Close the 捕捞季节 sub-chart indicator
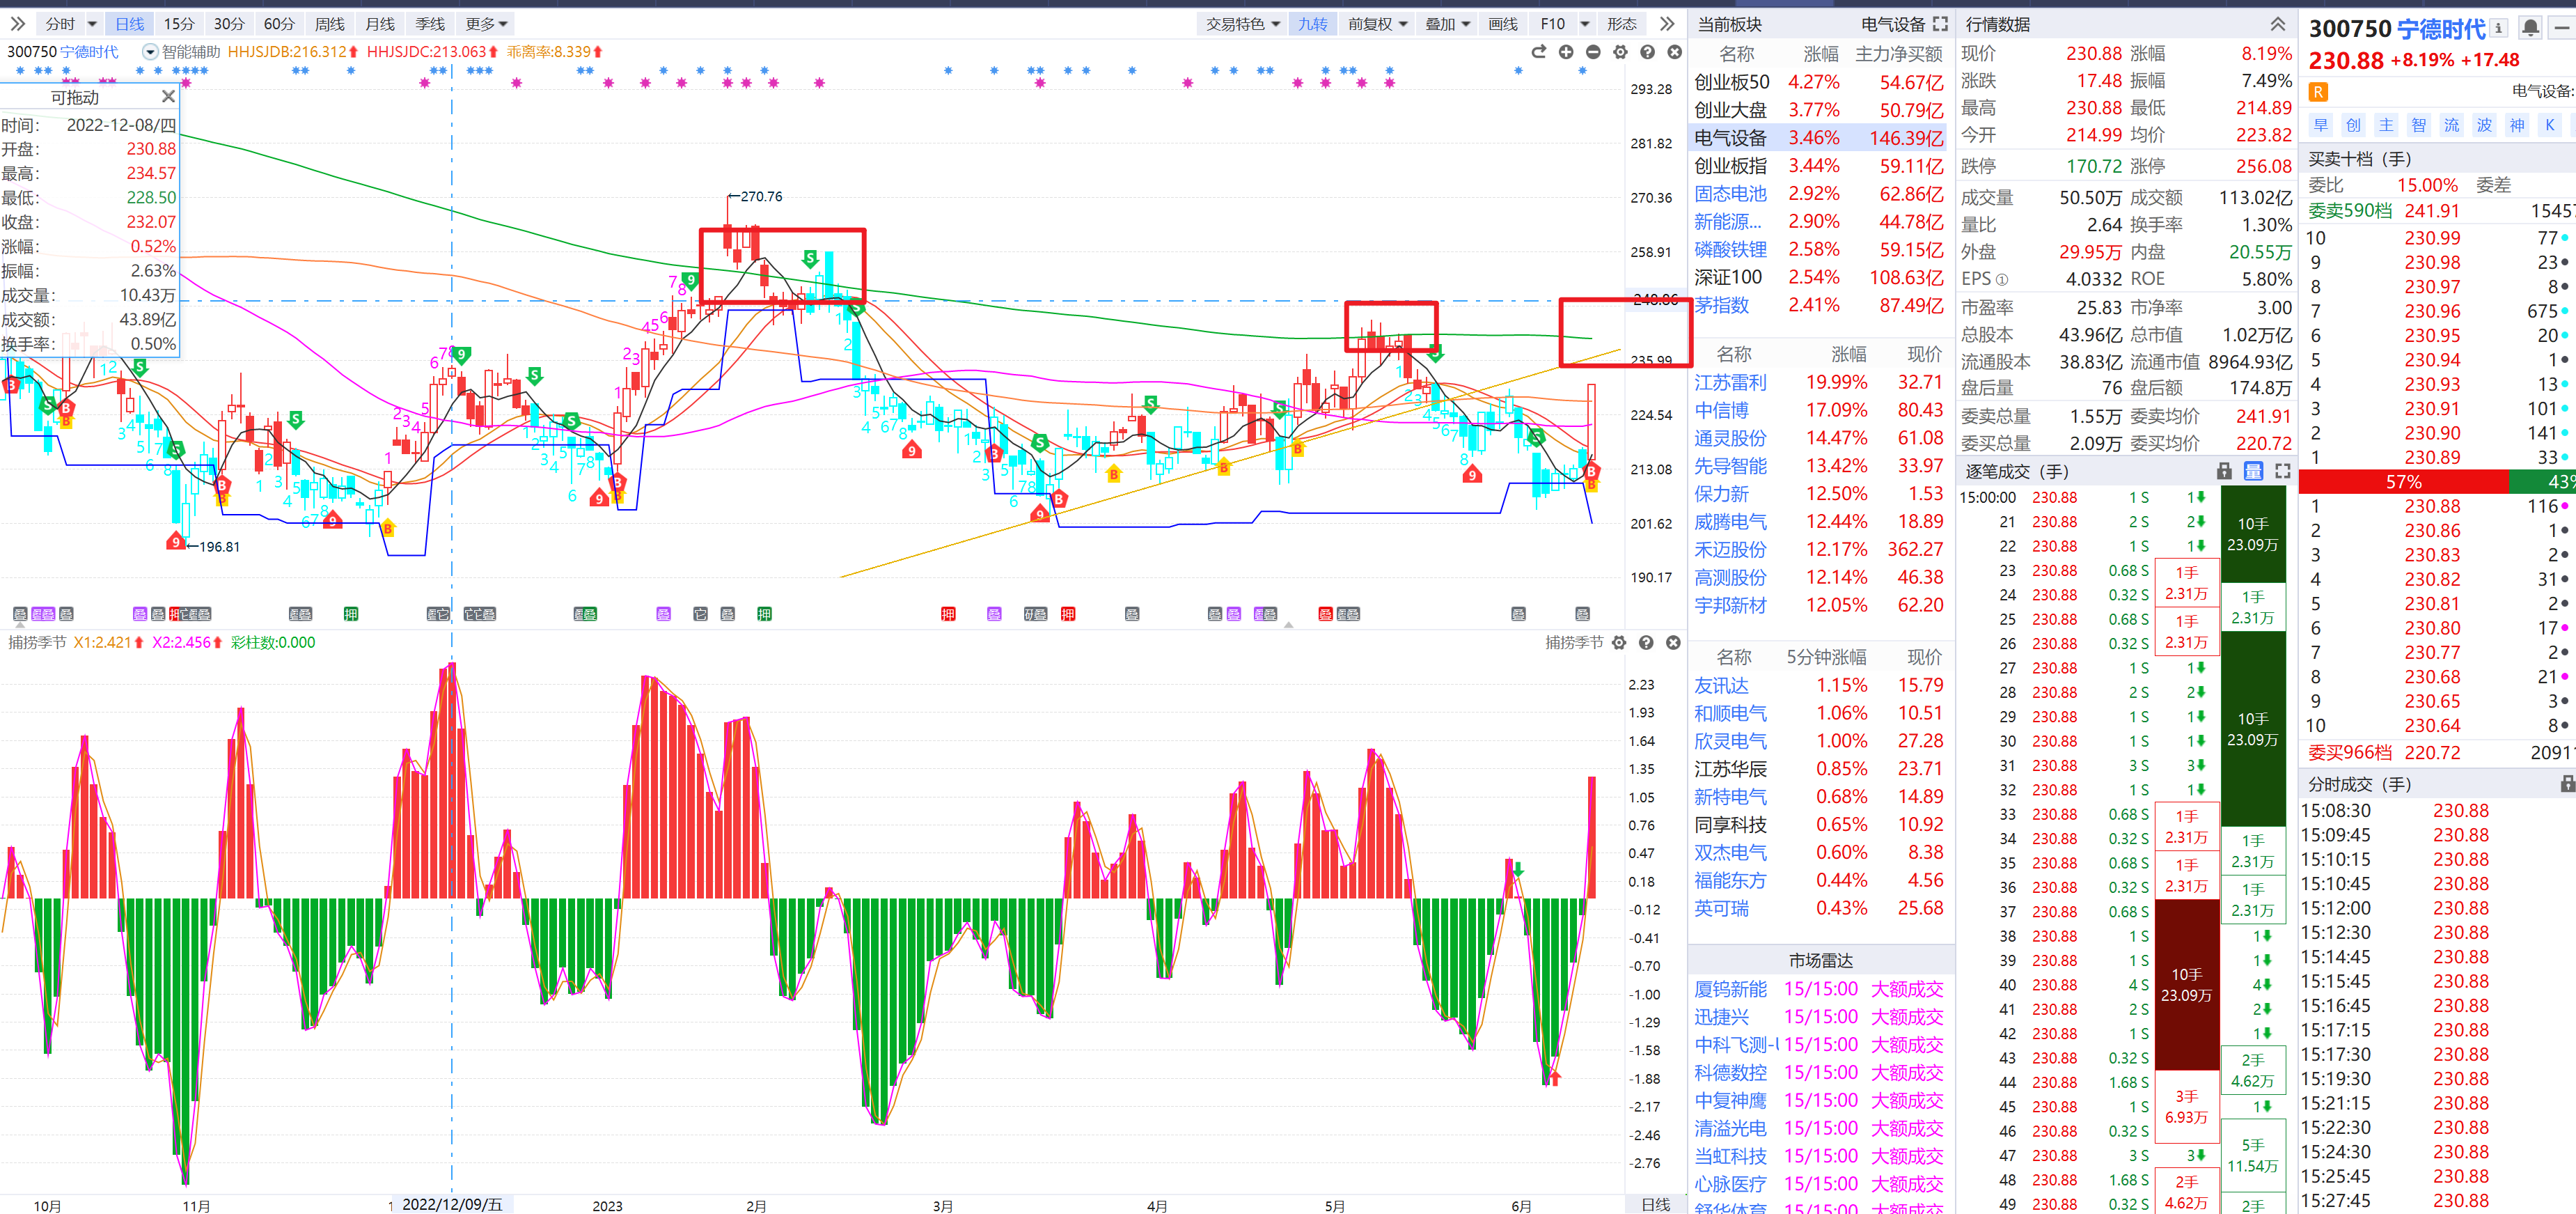2576x1214 pixels. coord(1673,642)
